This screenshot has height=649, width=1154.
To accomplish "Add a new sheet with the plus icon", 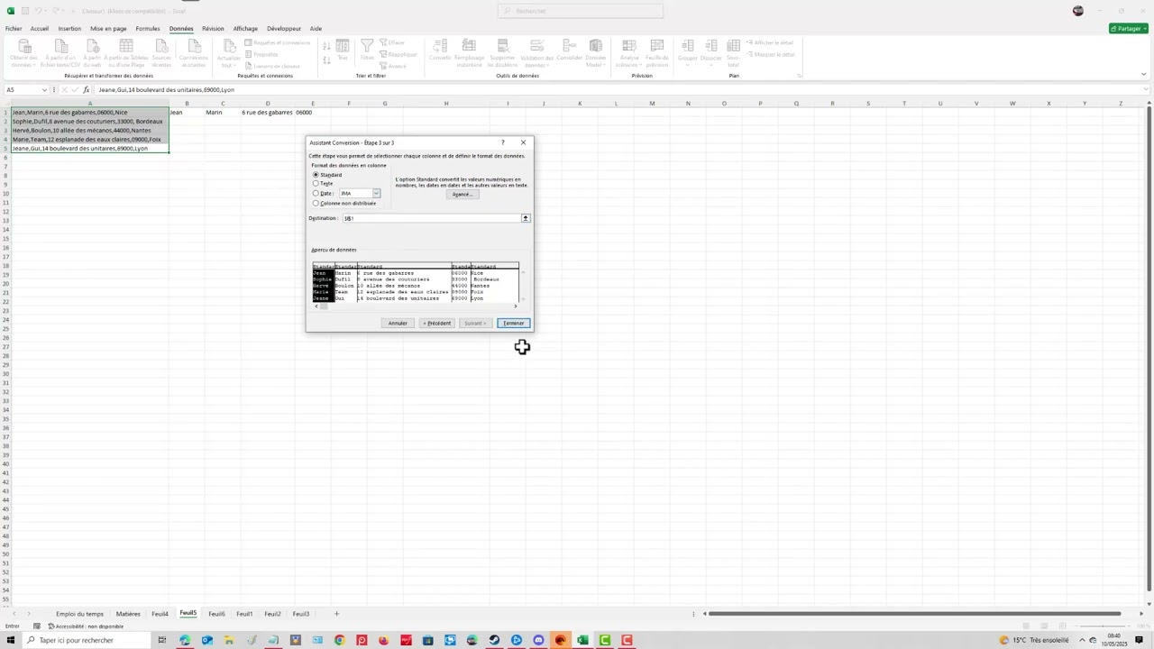I will (x=336, y=614).
